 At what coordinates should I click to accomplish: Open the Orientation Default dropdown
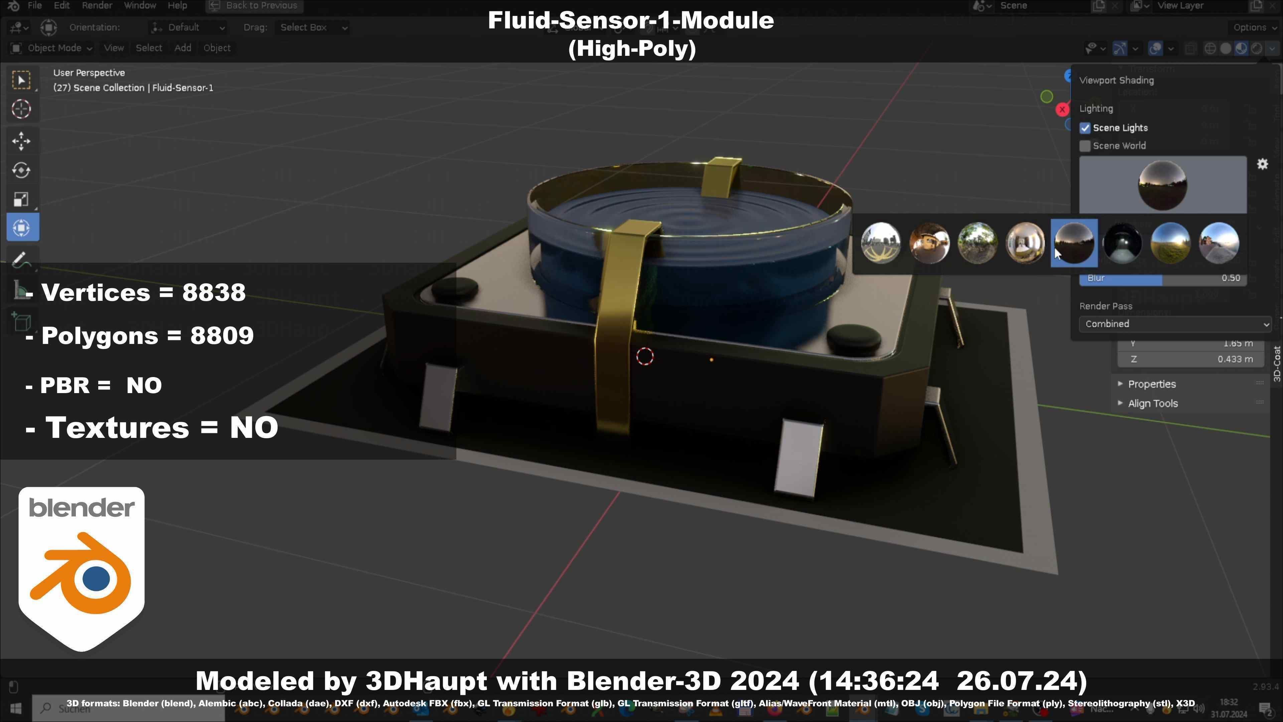tap(188, 27)
